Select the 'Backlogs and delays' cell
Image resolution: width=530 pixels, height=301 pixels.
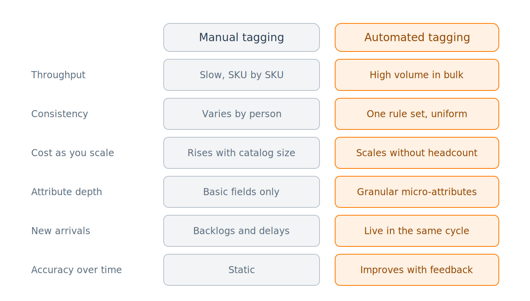pyautogui.click(x=242, y=231)
